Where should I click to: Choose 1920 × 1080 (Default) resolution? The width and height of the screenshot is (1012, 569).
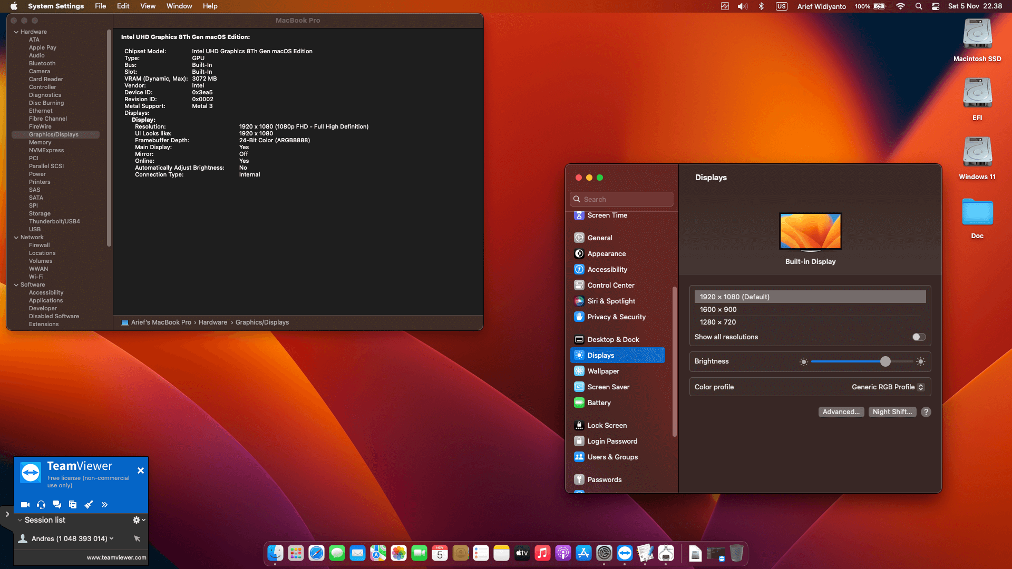point(810,297)
